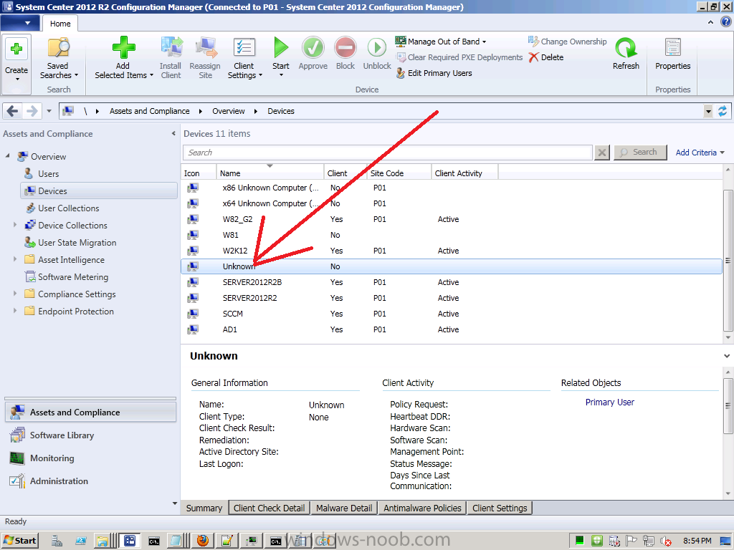Switch to the Summary tab
This screenshot has width=734, height=550.
(x=204, y=508)
